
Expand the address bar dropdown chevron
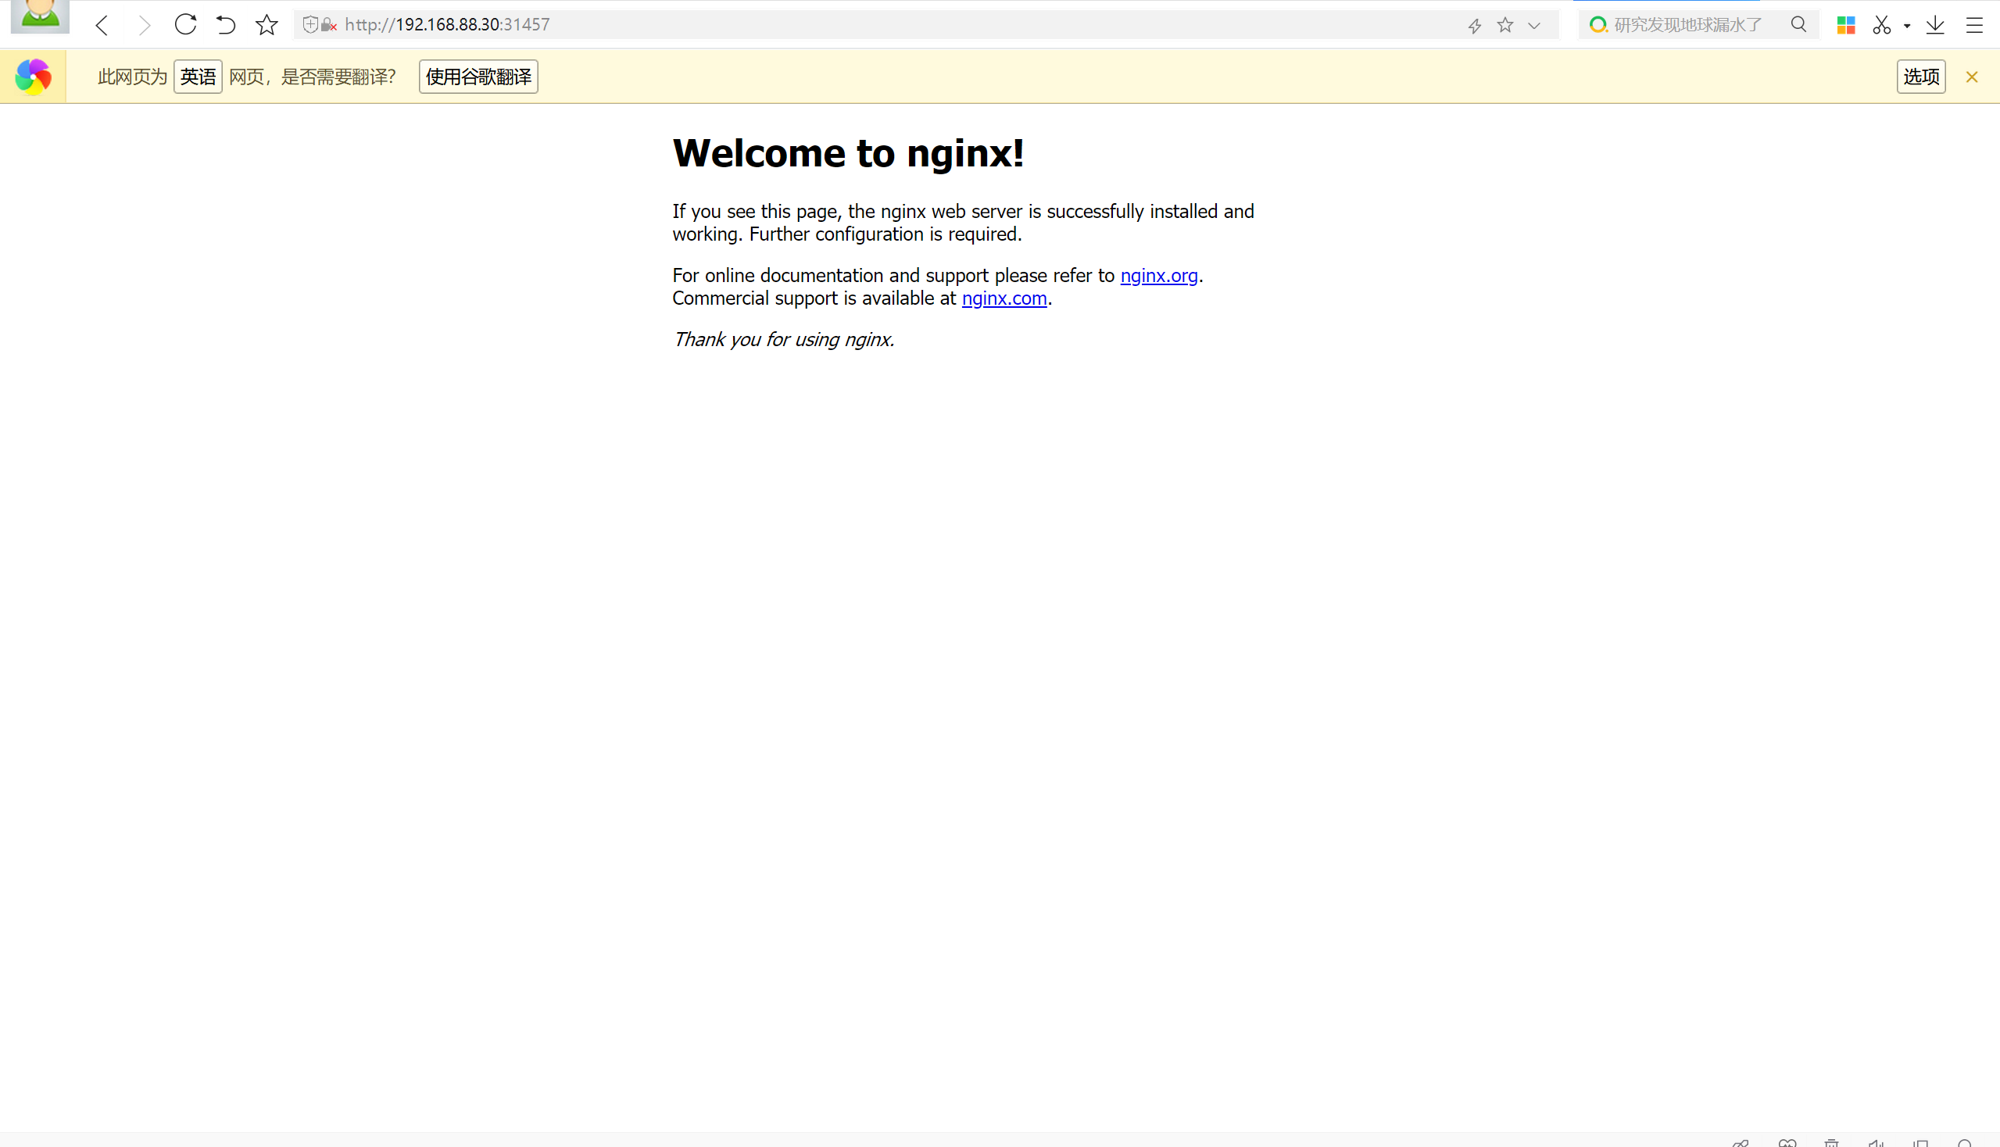[x=1534, y=25]
